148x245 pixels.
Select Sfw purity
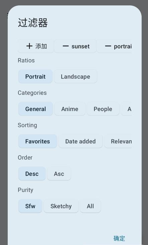point(30,206)
